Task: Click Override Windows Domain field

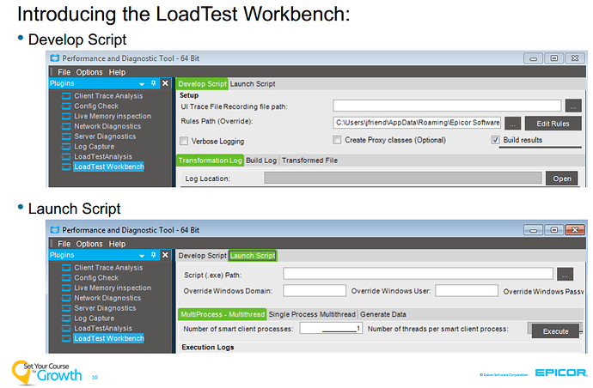Action: (x=315, y=291)
